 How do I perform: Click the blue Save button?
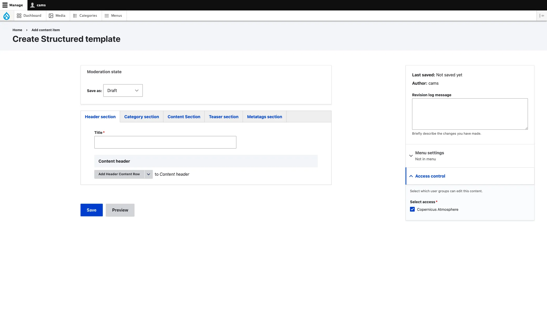coord(92,210)
